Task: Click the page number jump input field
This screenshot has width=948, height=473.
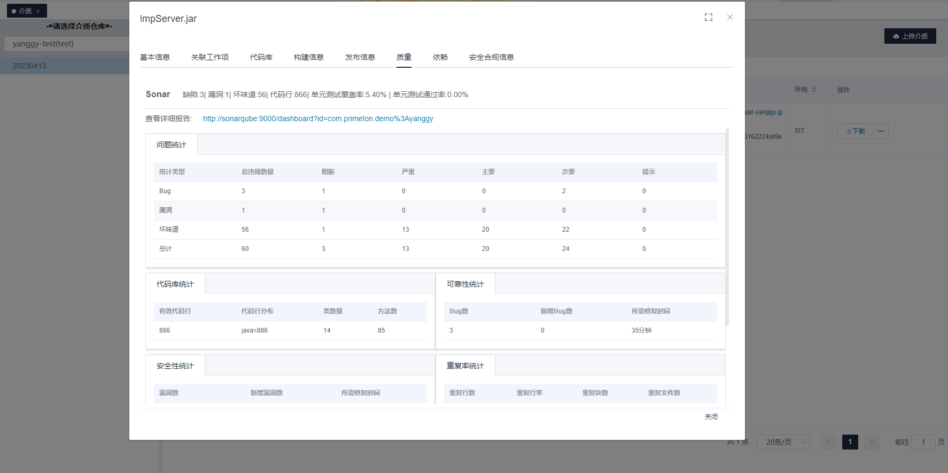Action: pyautogui.click(x=922, y=442)
